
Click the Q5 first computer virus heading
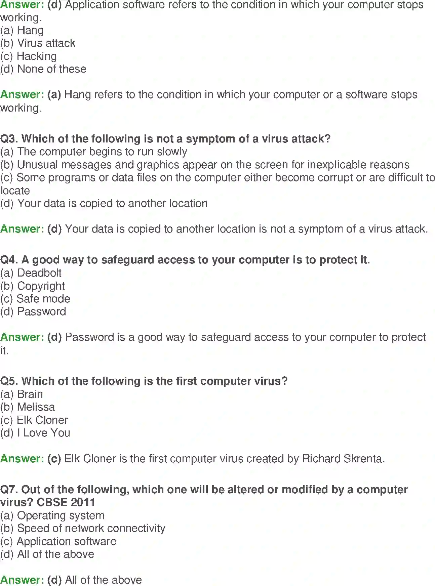pos(144,381)
